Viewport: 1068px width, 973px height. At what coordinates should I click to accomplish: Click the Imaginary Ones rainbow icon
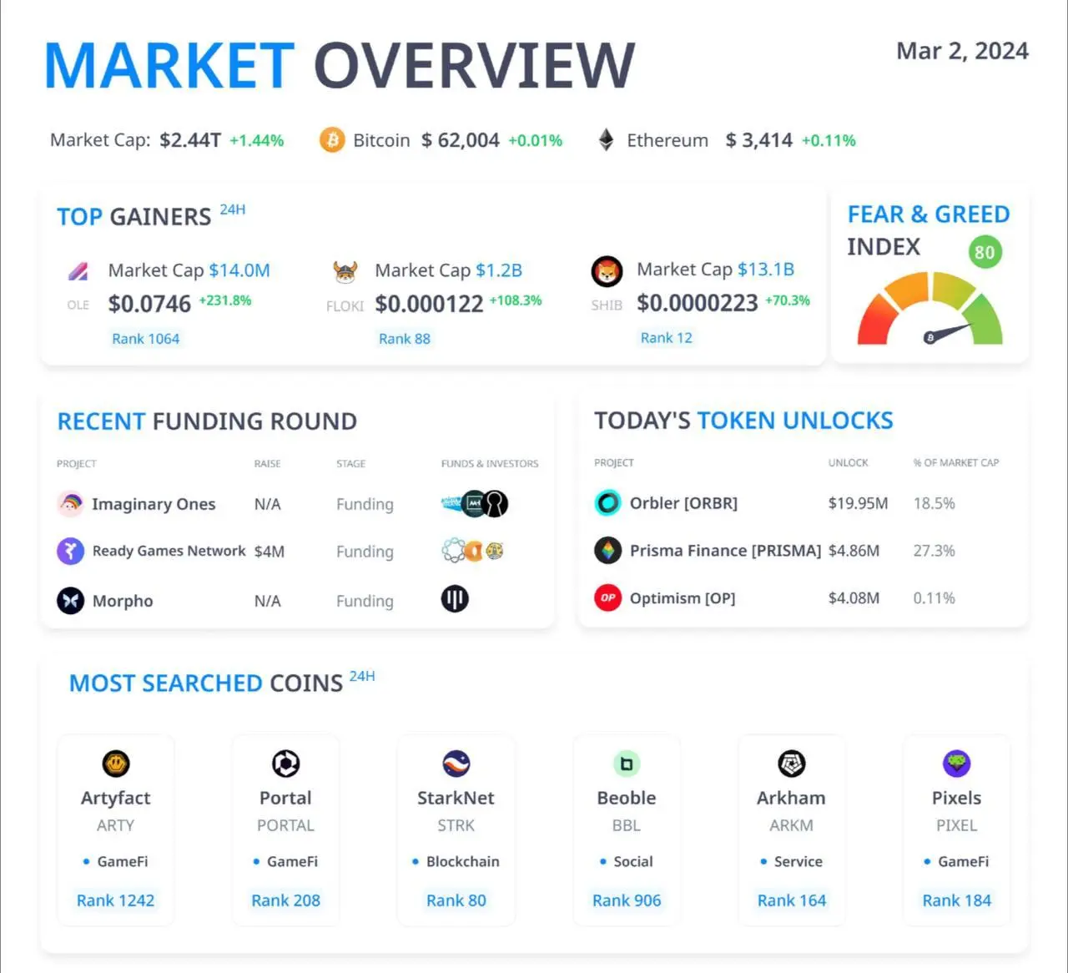71,503
